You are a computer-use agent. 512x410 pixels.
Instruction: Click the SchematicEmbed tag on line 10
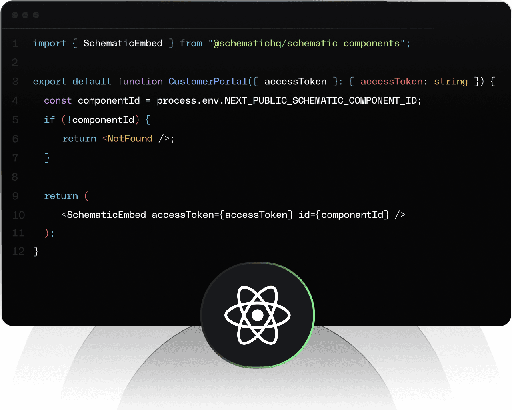106,215
